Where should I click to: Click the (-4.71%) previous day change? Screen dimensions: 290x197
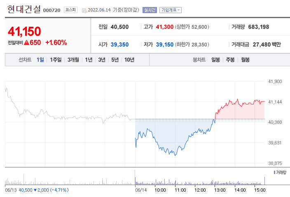click(x=59, y=190)
